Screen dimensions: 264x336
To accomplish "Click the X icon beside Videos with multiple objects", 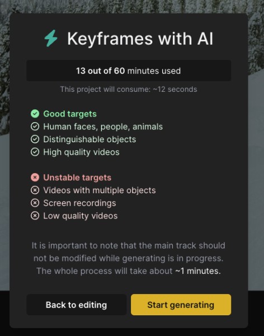I will [35, 190].
